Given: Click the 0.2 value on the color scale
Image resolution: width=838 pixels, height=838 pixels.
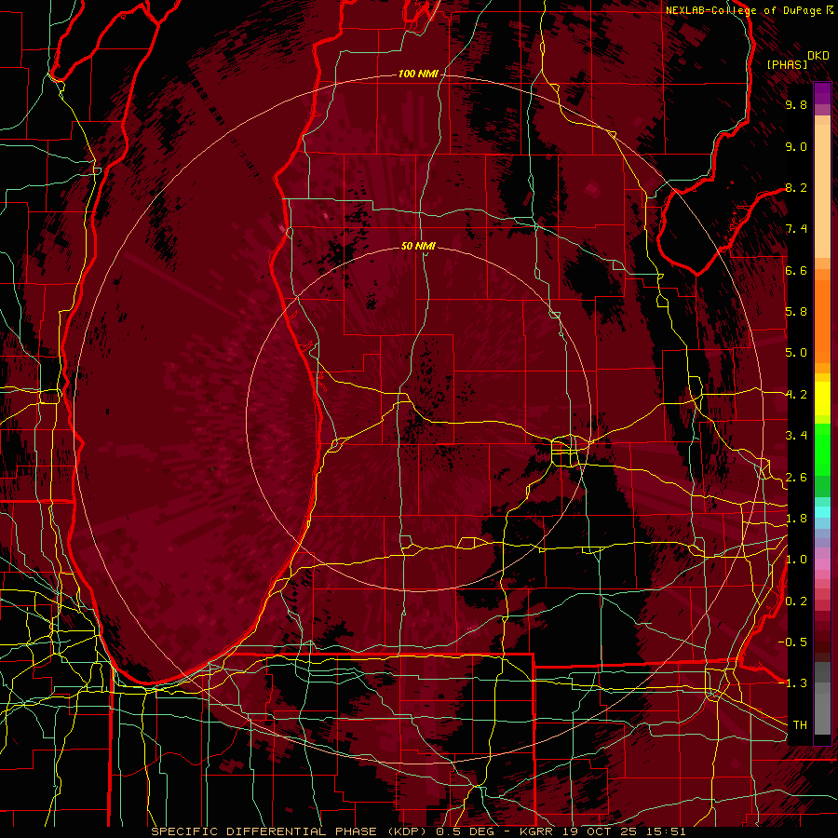Looking at the screenshot, I should pyautogui.click(x=796, y=601).
